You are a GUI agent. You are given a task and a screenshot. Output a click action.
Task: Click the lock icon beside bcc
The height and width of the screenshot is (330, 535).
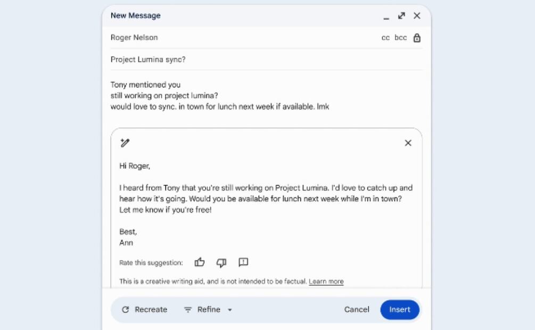pos(417,38)
